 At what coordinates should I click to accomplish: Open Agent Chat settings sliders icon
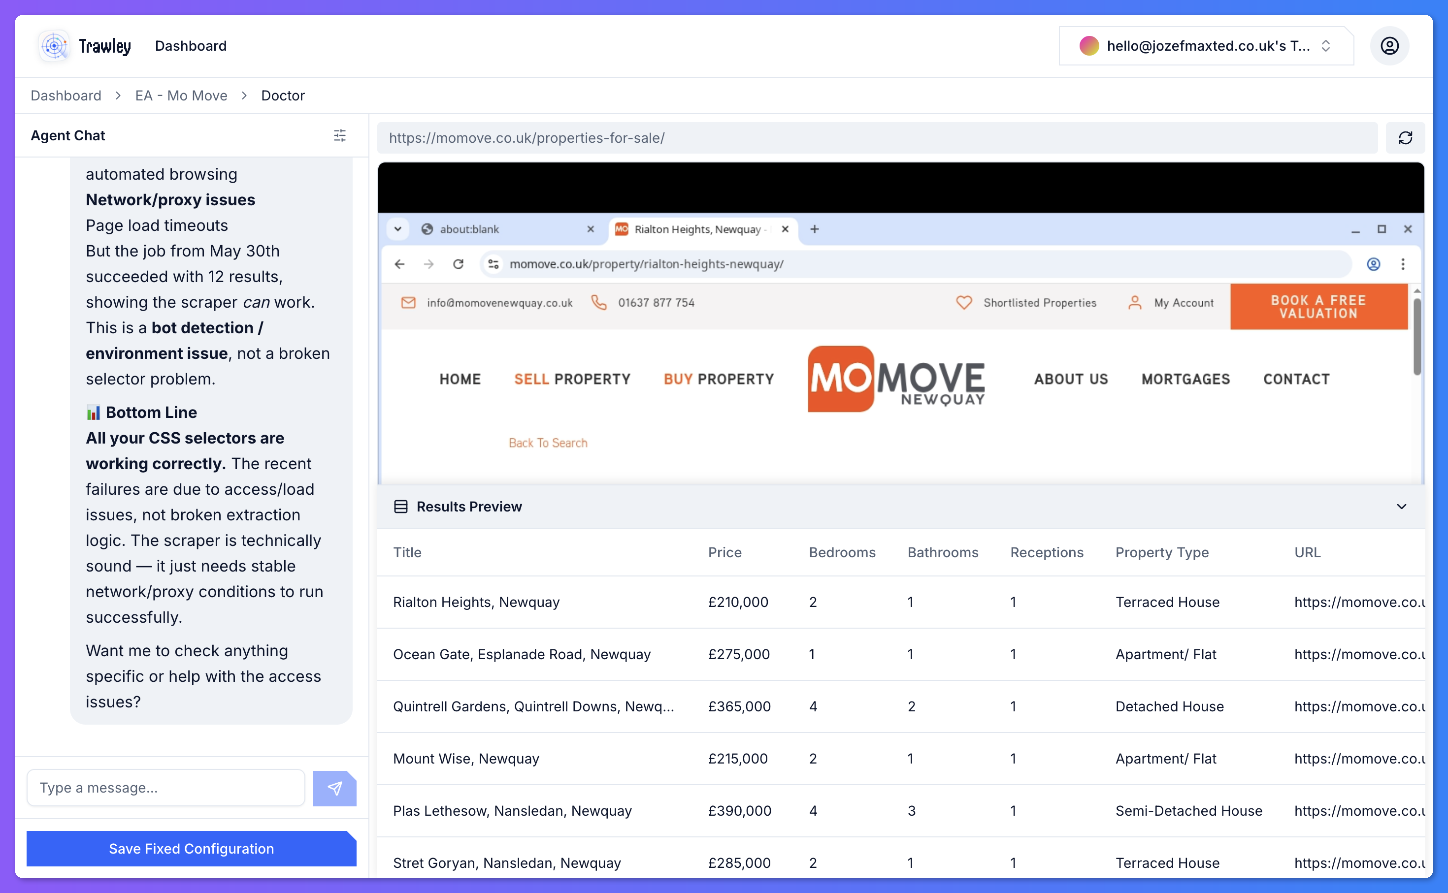point(340,135)
